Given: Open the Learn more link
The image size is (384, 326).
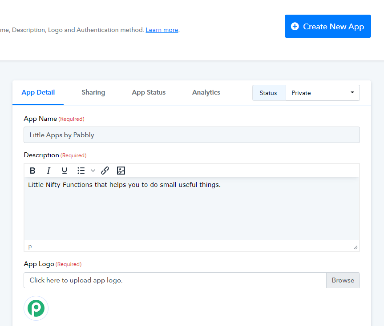Looking at the screenshot, I should 162,30.
